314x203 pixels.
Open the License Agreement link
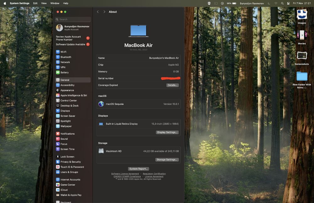(x=154, y=177)
